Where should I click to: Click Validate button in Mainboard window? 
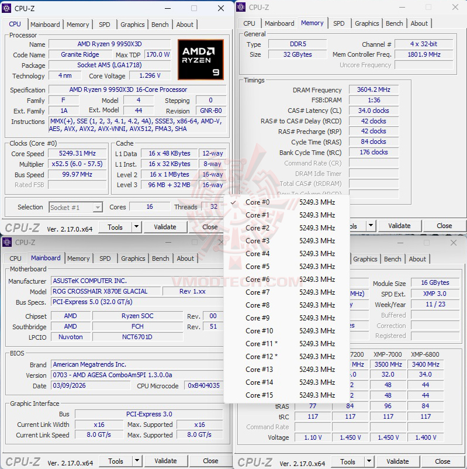click(165, 461)
